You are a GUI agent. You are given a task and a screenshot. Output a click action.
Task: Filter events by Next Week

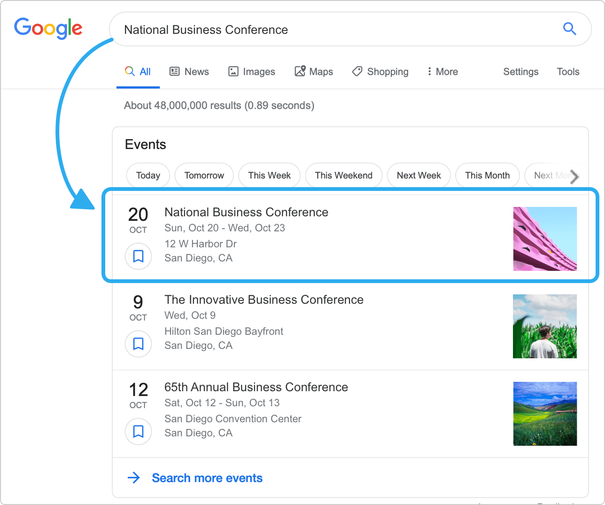[x=419, y=175]
